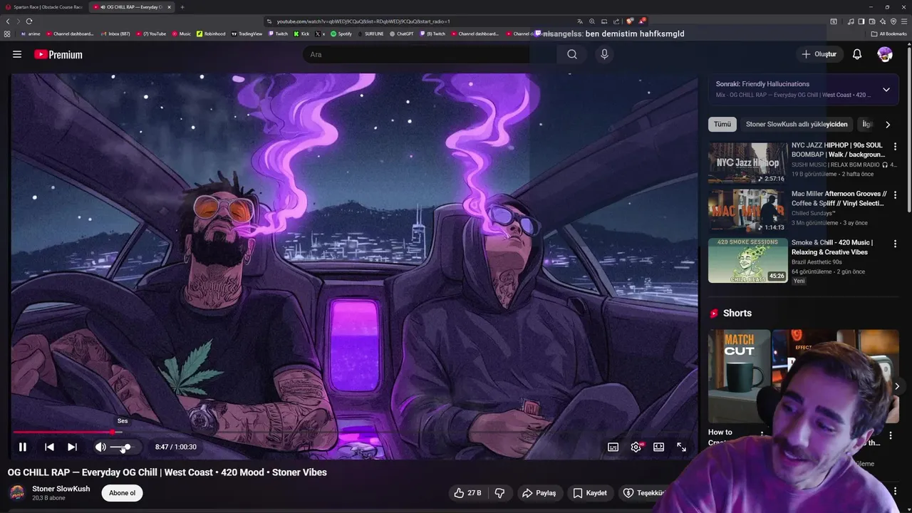912x513 pixels.
Task: Open options menu for Mac Miller video
Action: 895,195
